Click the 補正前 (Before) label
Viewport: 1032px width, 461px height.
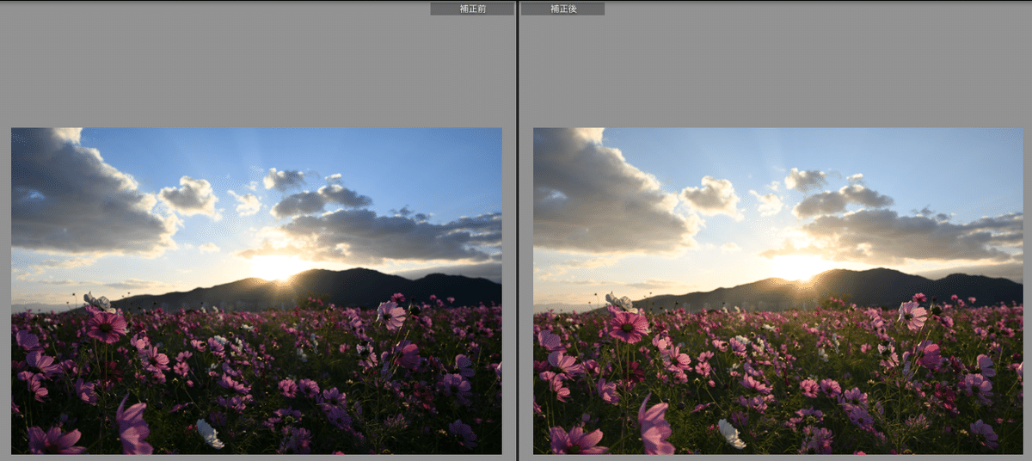click(x=471, y=9)
